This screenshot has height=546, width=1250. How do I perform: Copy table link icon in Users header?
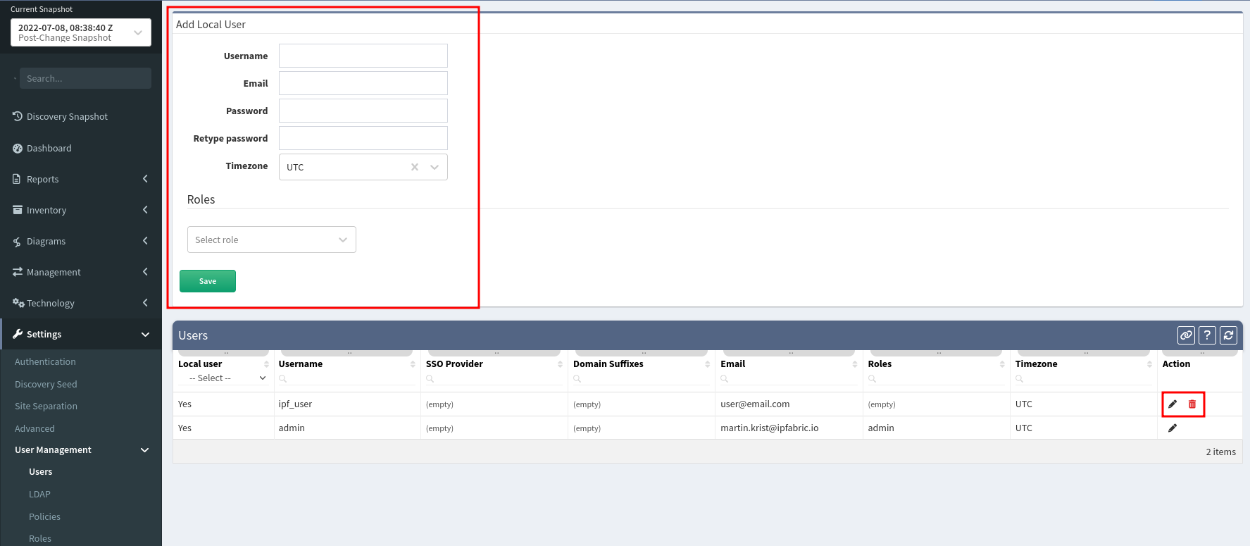[x=1186, y=335]
